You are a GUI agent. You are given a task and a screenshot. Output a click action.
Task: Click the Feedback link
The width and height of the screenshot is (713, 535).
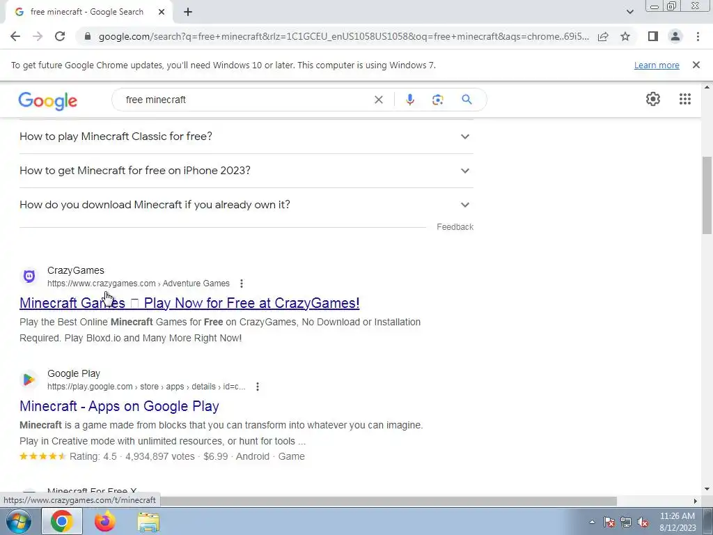pos(455,226)
